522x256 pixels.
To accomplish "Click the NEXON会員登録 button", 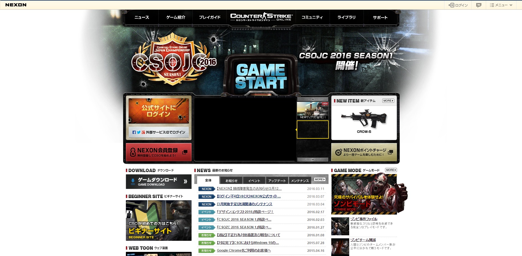I will point(159,152).
